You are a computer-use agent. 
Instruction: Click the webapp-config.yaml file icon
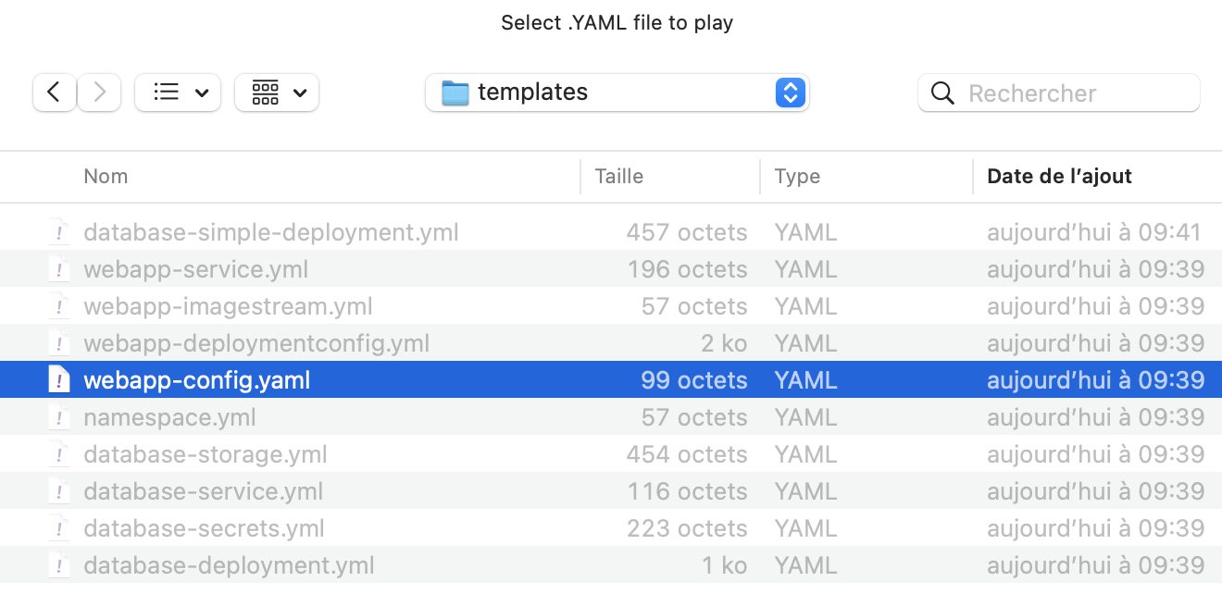pos(59,380)
